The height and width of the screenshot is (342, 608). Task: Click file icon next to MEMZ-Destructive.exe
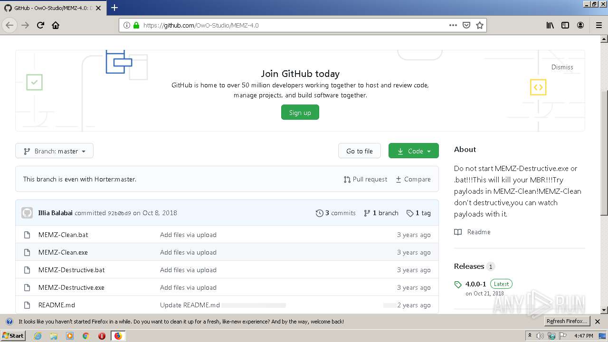[27, 287]
